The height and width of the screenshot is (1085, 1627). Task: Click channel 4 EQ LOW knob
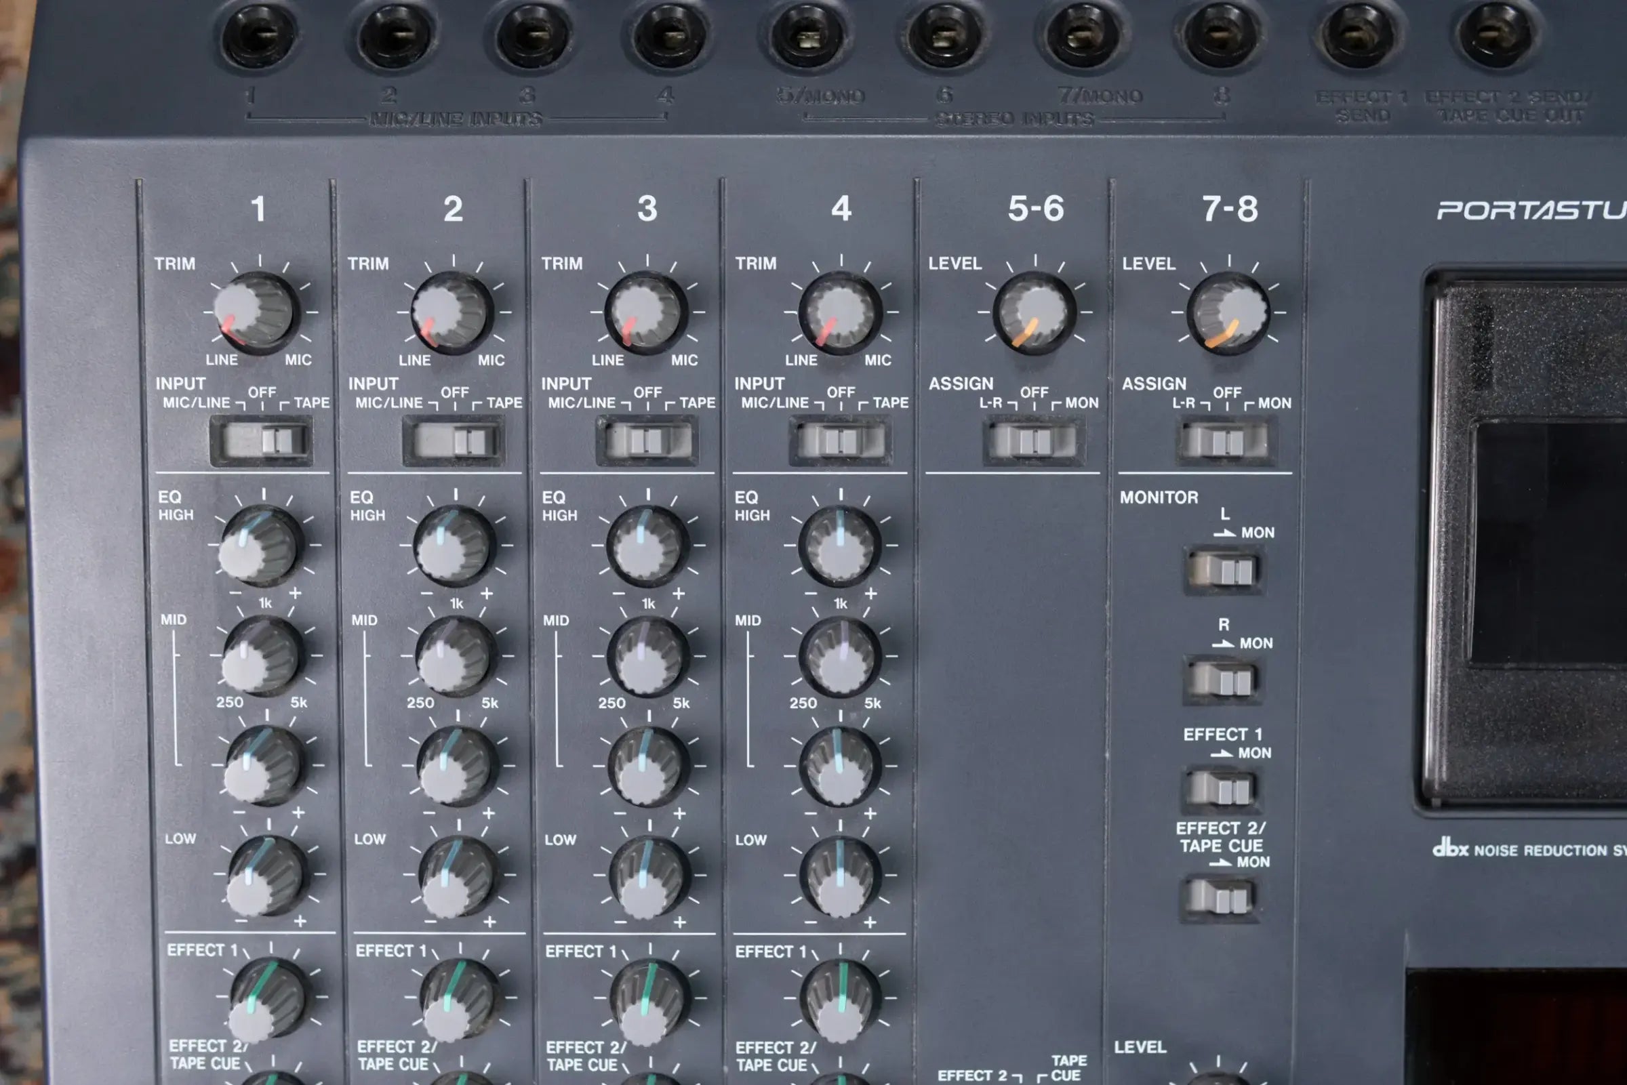pyautogui.click(x=841, y=876)
